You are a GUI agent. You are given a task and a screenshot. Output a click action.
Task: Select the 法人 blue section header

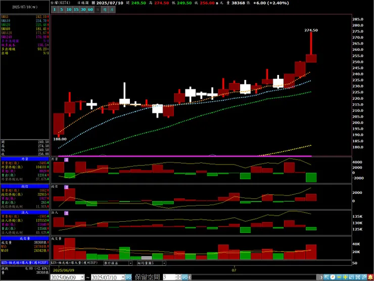[x=25, y=212]
